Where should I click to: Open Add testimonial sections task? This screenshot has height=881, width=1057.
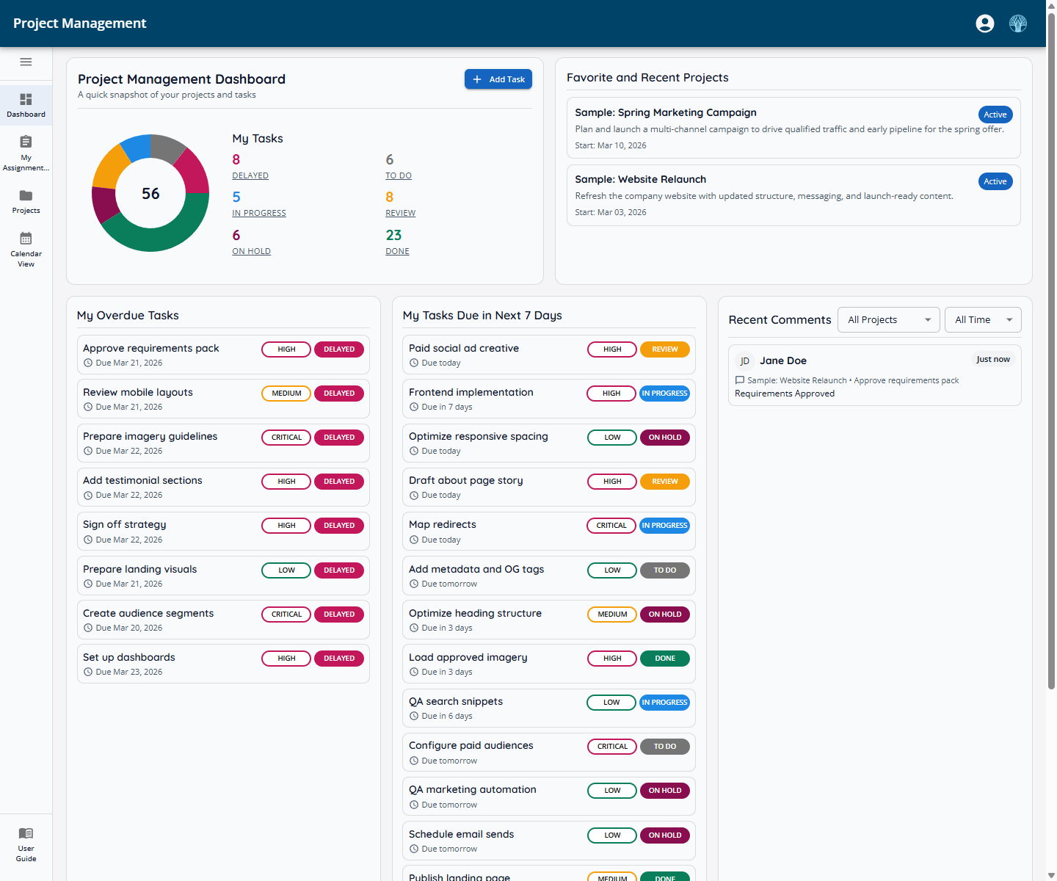click(x=223, y=487)
